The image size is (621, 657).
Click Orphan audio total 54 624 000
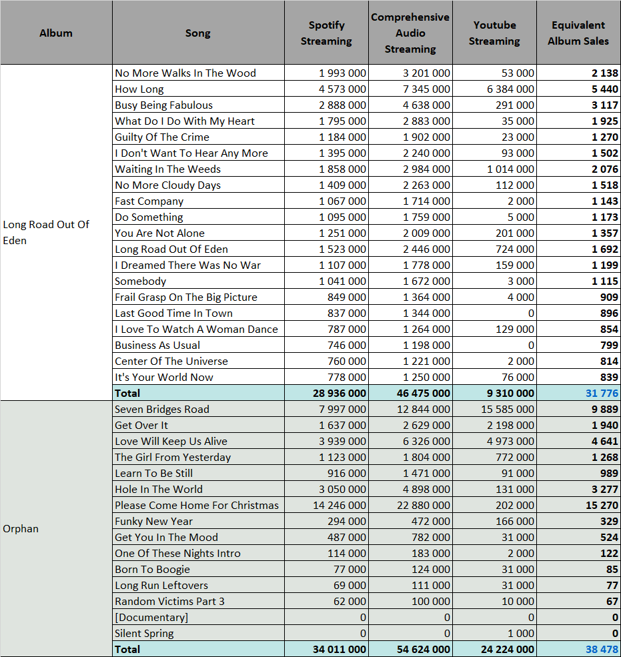click(x=411, y=649)
